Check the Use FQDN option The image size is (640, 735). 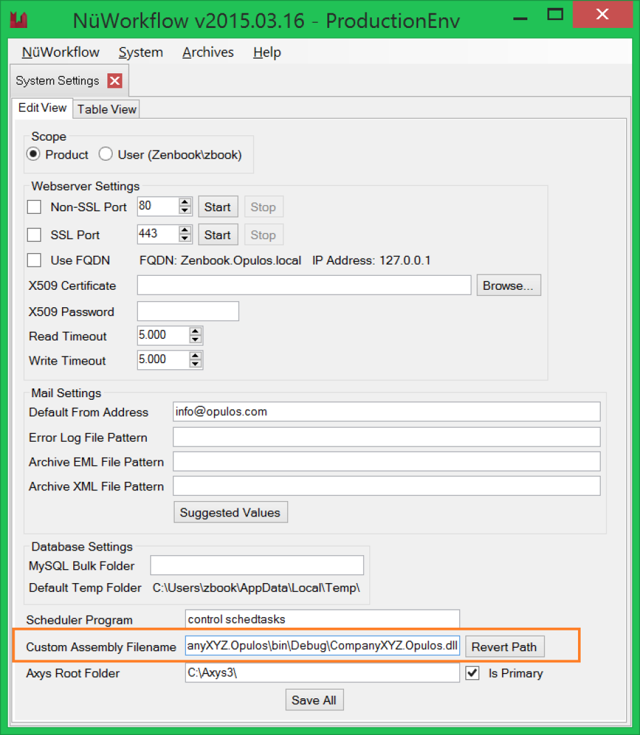coord(34,260)
